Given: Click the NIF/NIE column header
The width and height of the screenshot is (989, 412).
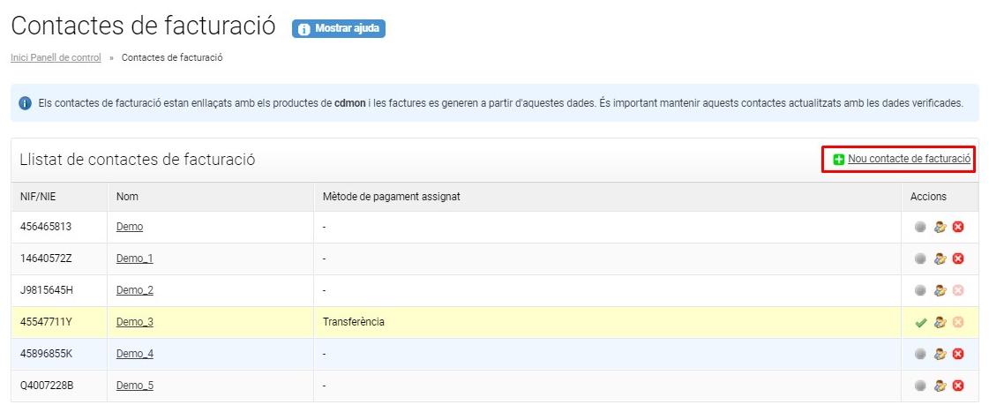Looking at the screenshot, I should tap(38, 197).
